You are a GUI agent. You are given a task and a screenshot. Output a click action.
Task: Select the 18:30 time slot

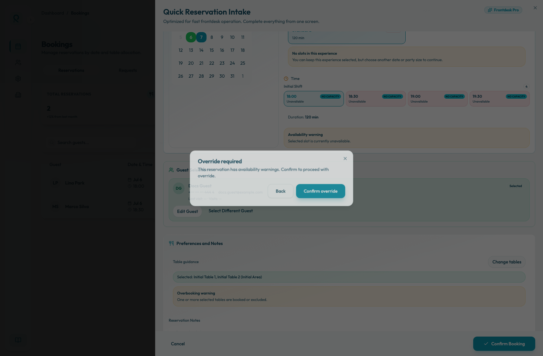376,99
